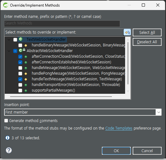166x160 pixels.
Task: Select handleTextMessage(WebSocketSession, TextMessage) row
Action: point(77,79)
